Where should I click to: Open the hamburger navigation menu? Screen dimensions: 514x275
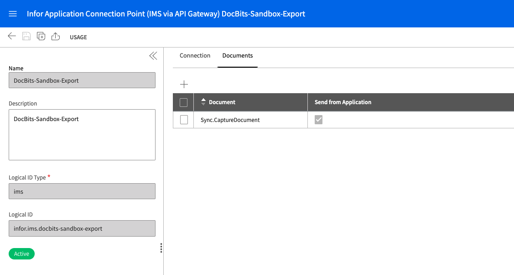point(13,14)
